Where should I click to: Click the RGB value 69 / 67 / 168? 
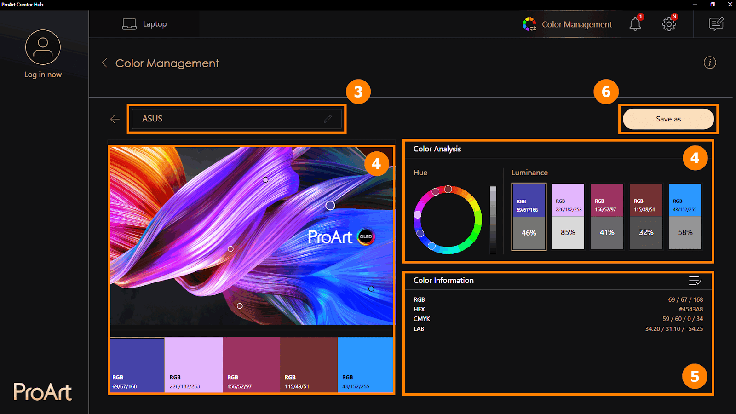(685, 299)
